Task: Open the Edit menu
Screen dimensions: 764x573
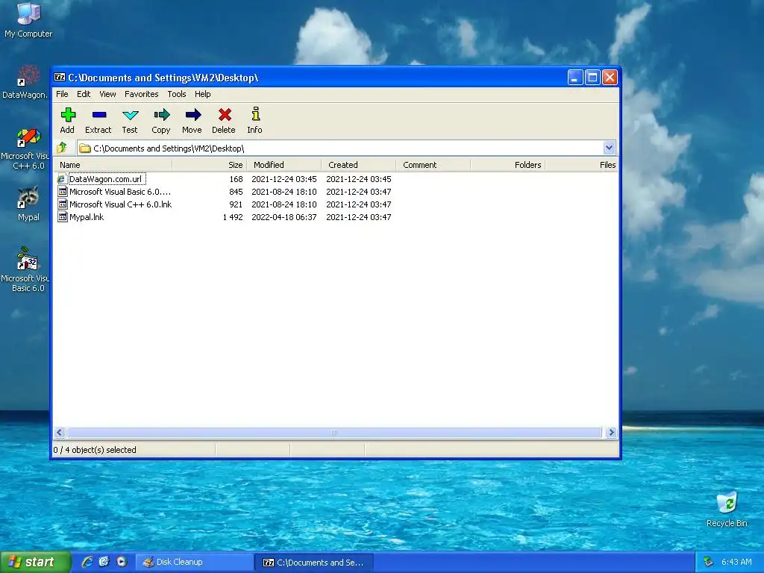Action: (84, 94)
